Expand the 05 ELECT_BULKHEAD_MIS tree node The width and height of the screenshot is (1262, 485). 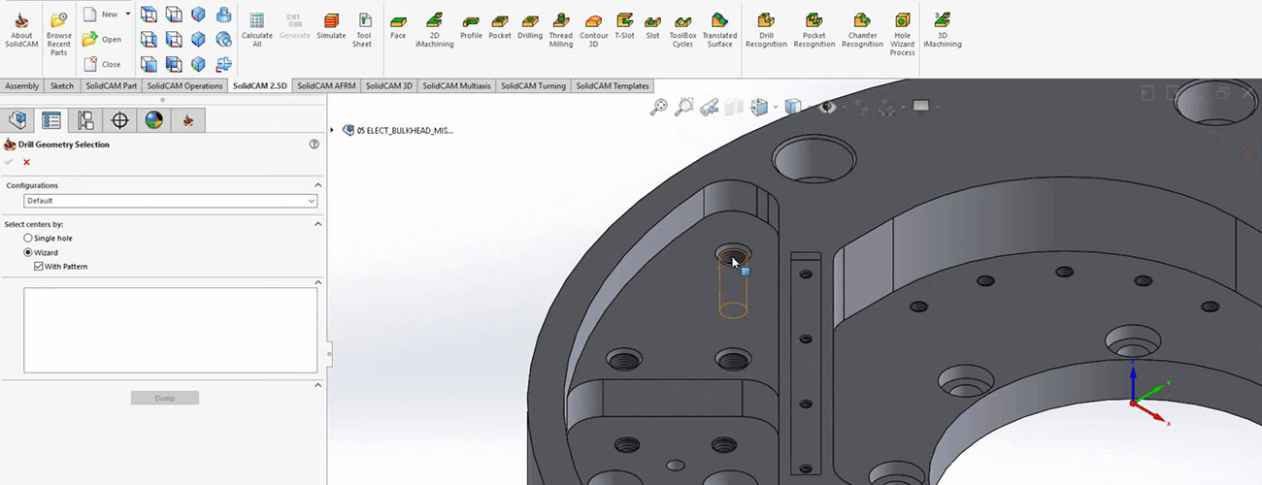333,130
